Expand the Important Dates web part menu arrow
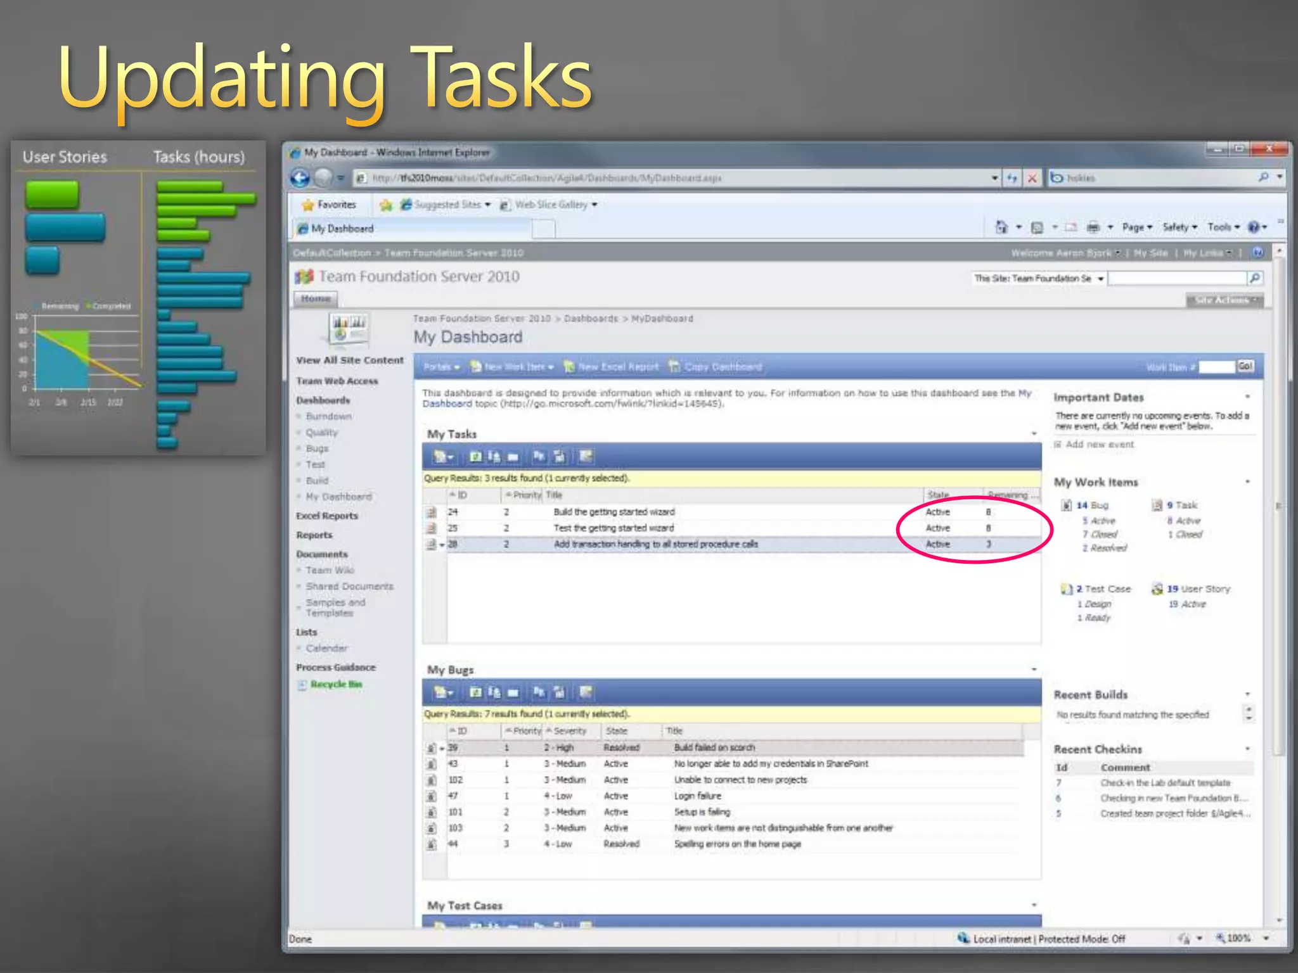 coord(1247,397)
